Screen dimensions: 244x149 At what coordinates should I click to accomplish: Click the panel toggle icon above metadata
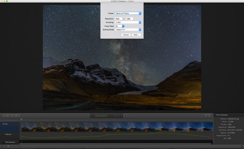pos(207,116)
